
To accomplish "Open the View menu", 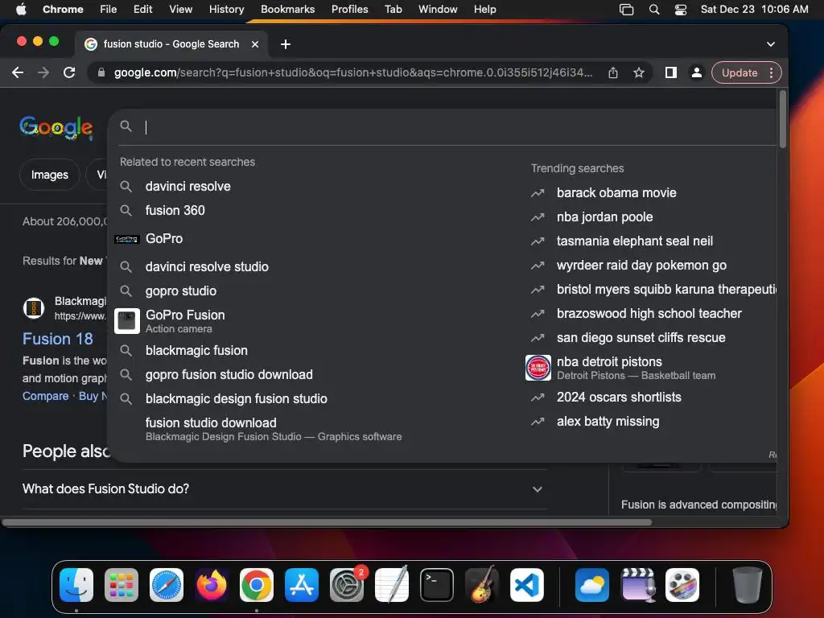I will [180, 10].
